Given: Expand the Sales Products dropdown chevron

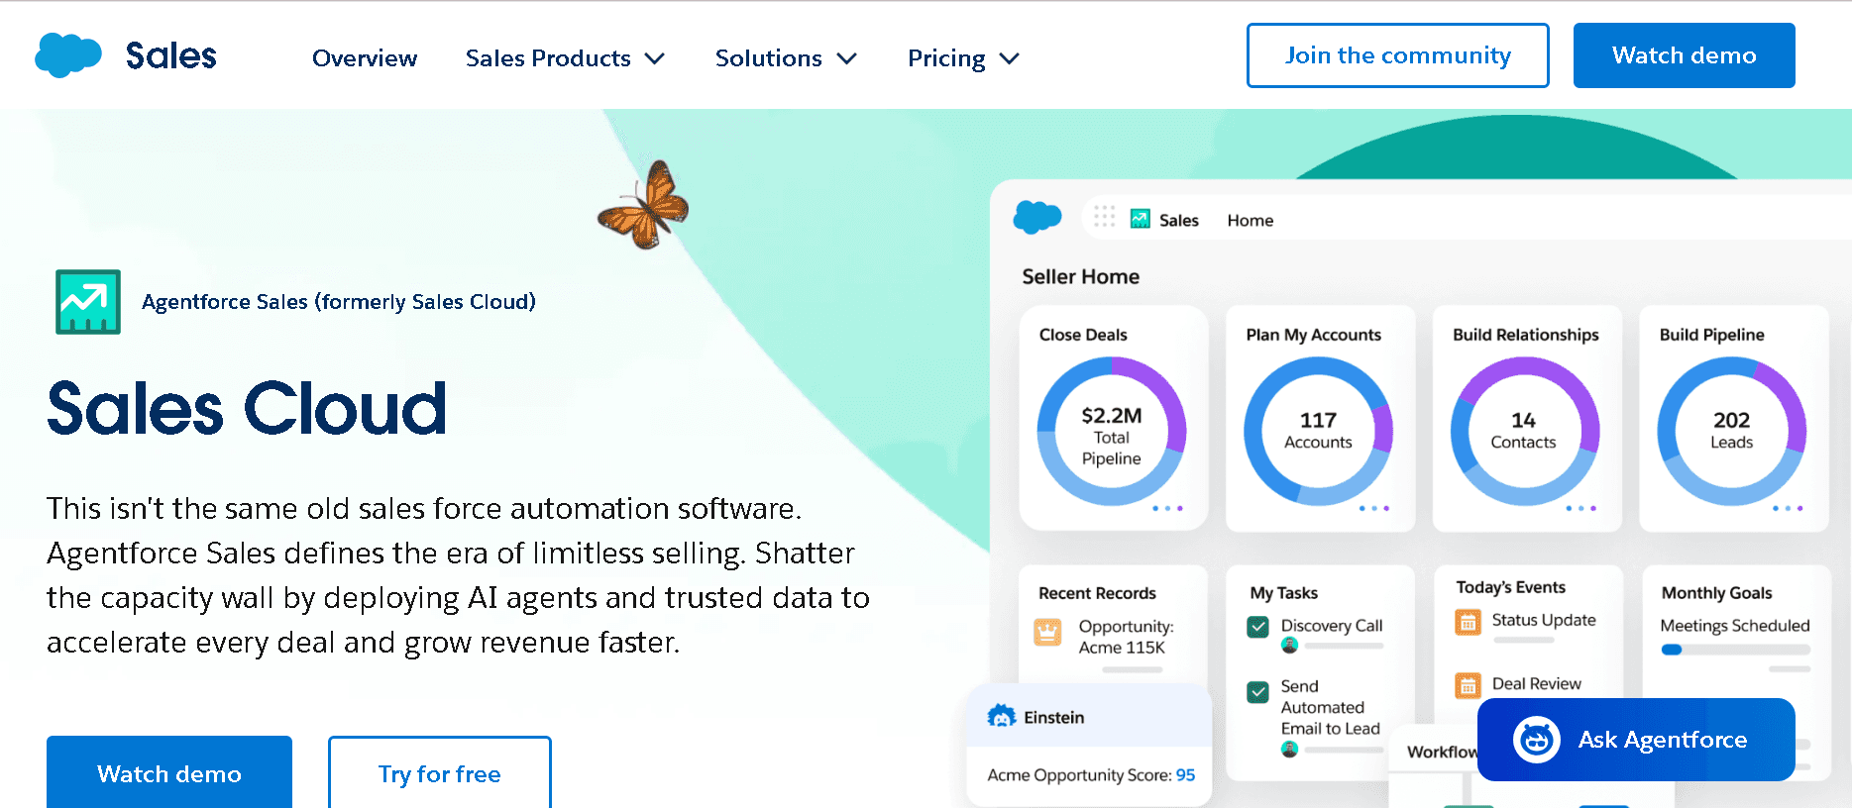Looking at the screenshot, I should [655, 58].
